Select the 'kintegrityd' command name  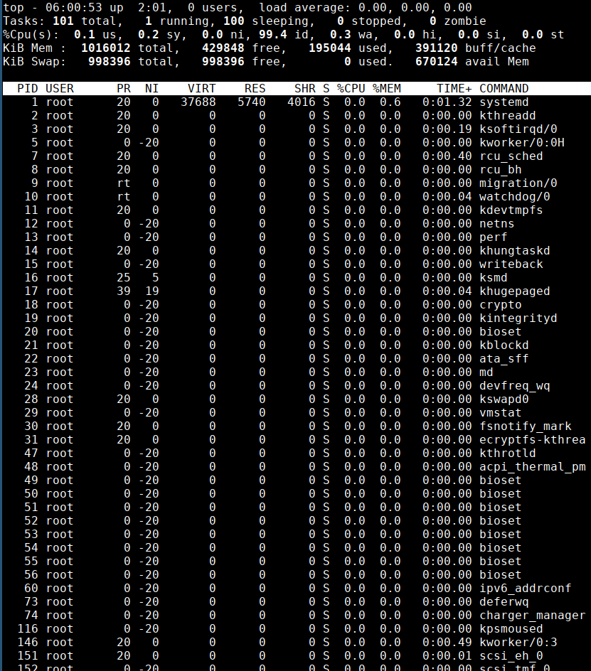coord(518,318)
